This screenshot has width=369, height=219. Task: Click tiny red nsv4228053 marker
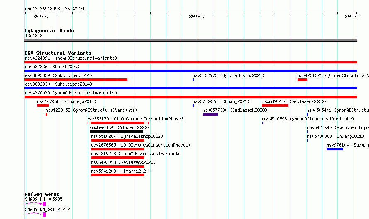(x=46, y=114)
